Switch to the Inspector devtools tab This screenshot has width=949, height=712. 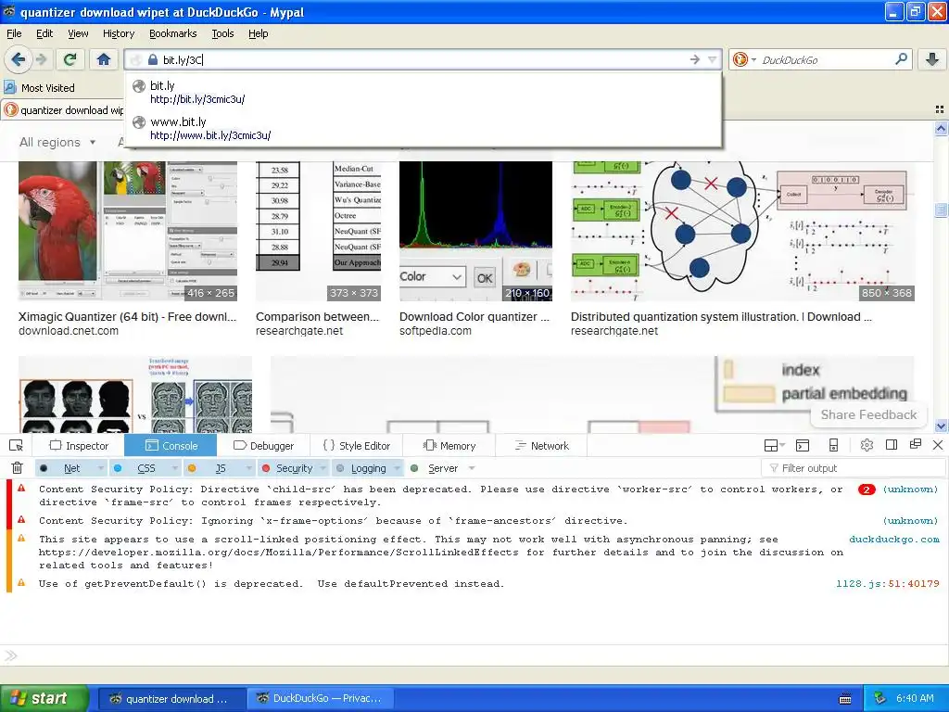(x=79, y=446)
